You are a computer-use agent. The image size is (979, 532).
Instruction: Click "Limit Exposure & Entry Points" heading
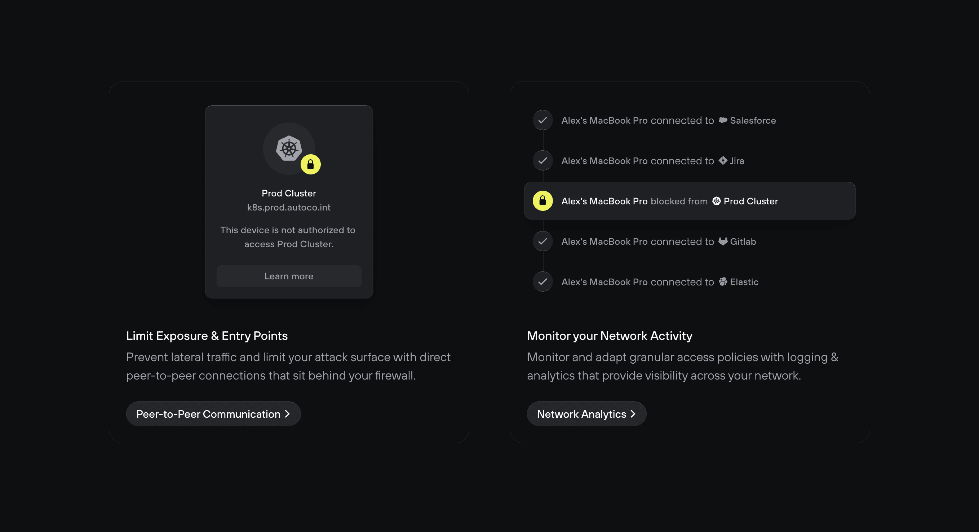pos(207,336)
